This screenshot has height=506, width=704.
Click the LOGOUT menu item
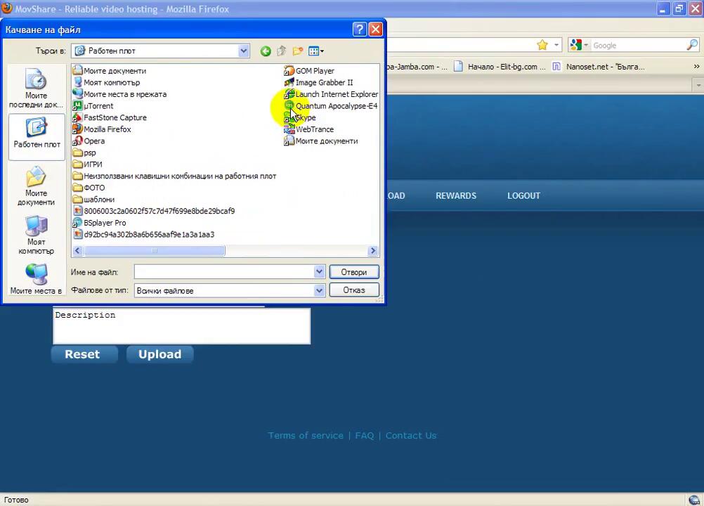(x=523, y=196)
